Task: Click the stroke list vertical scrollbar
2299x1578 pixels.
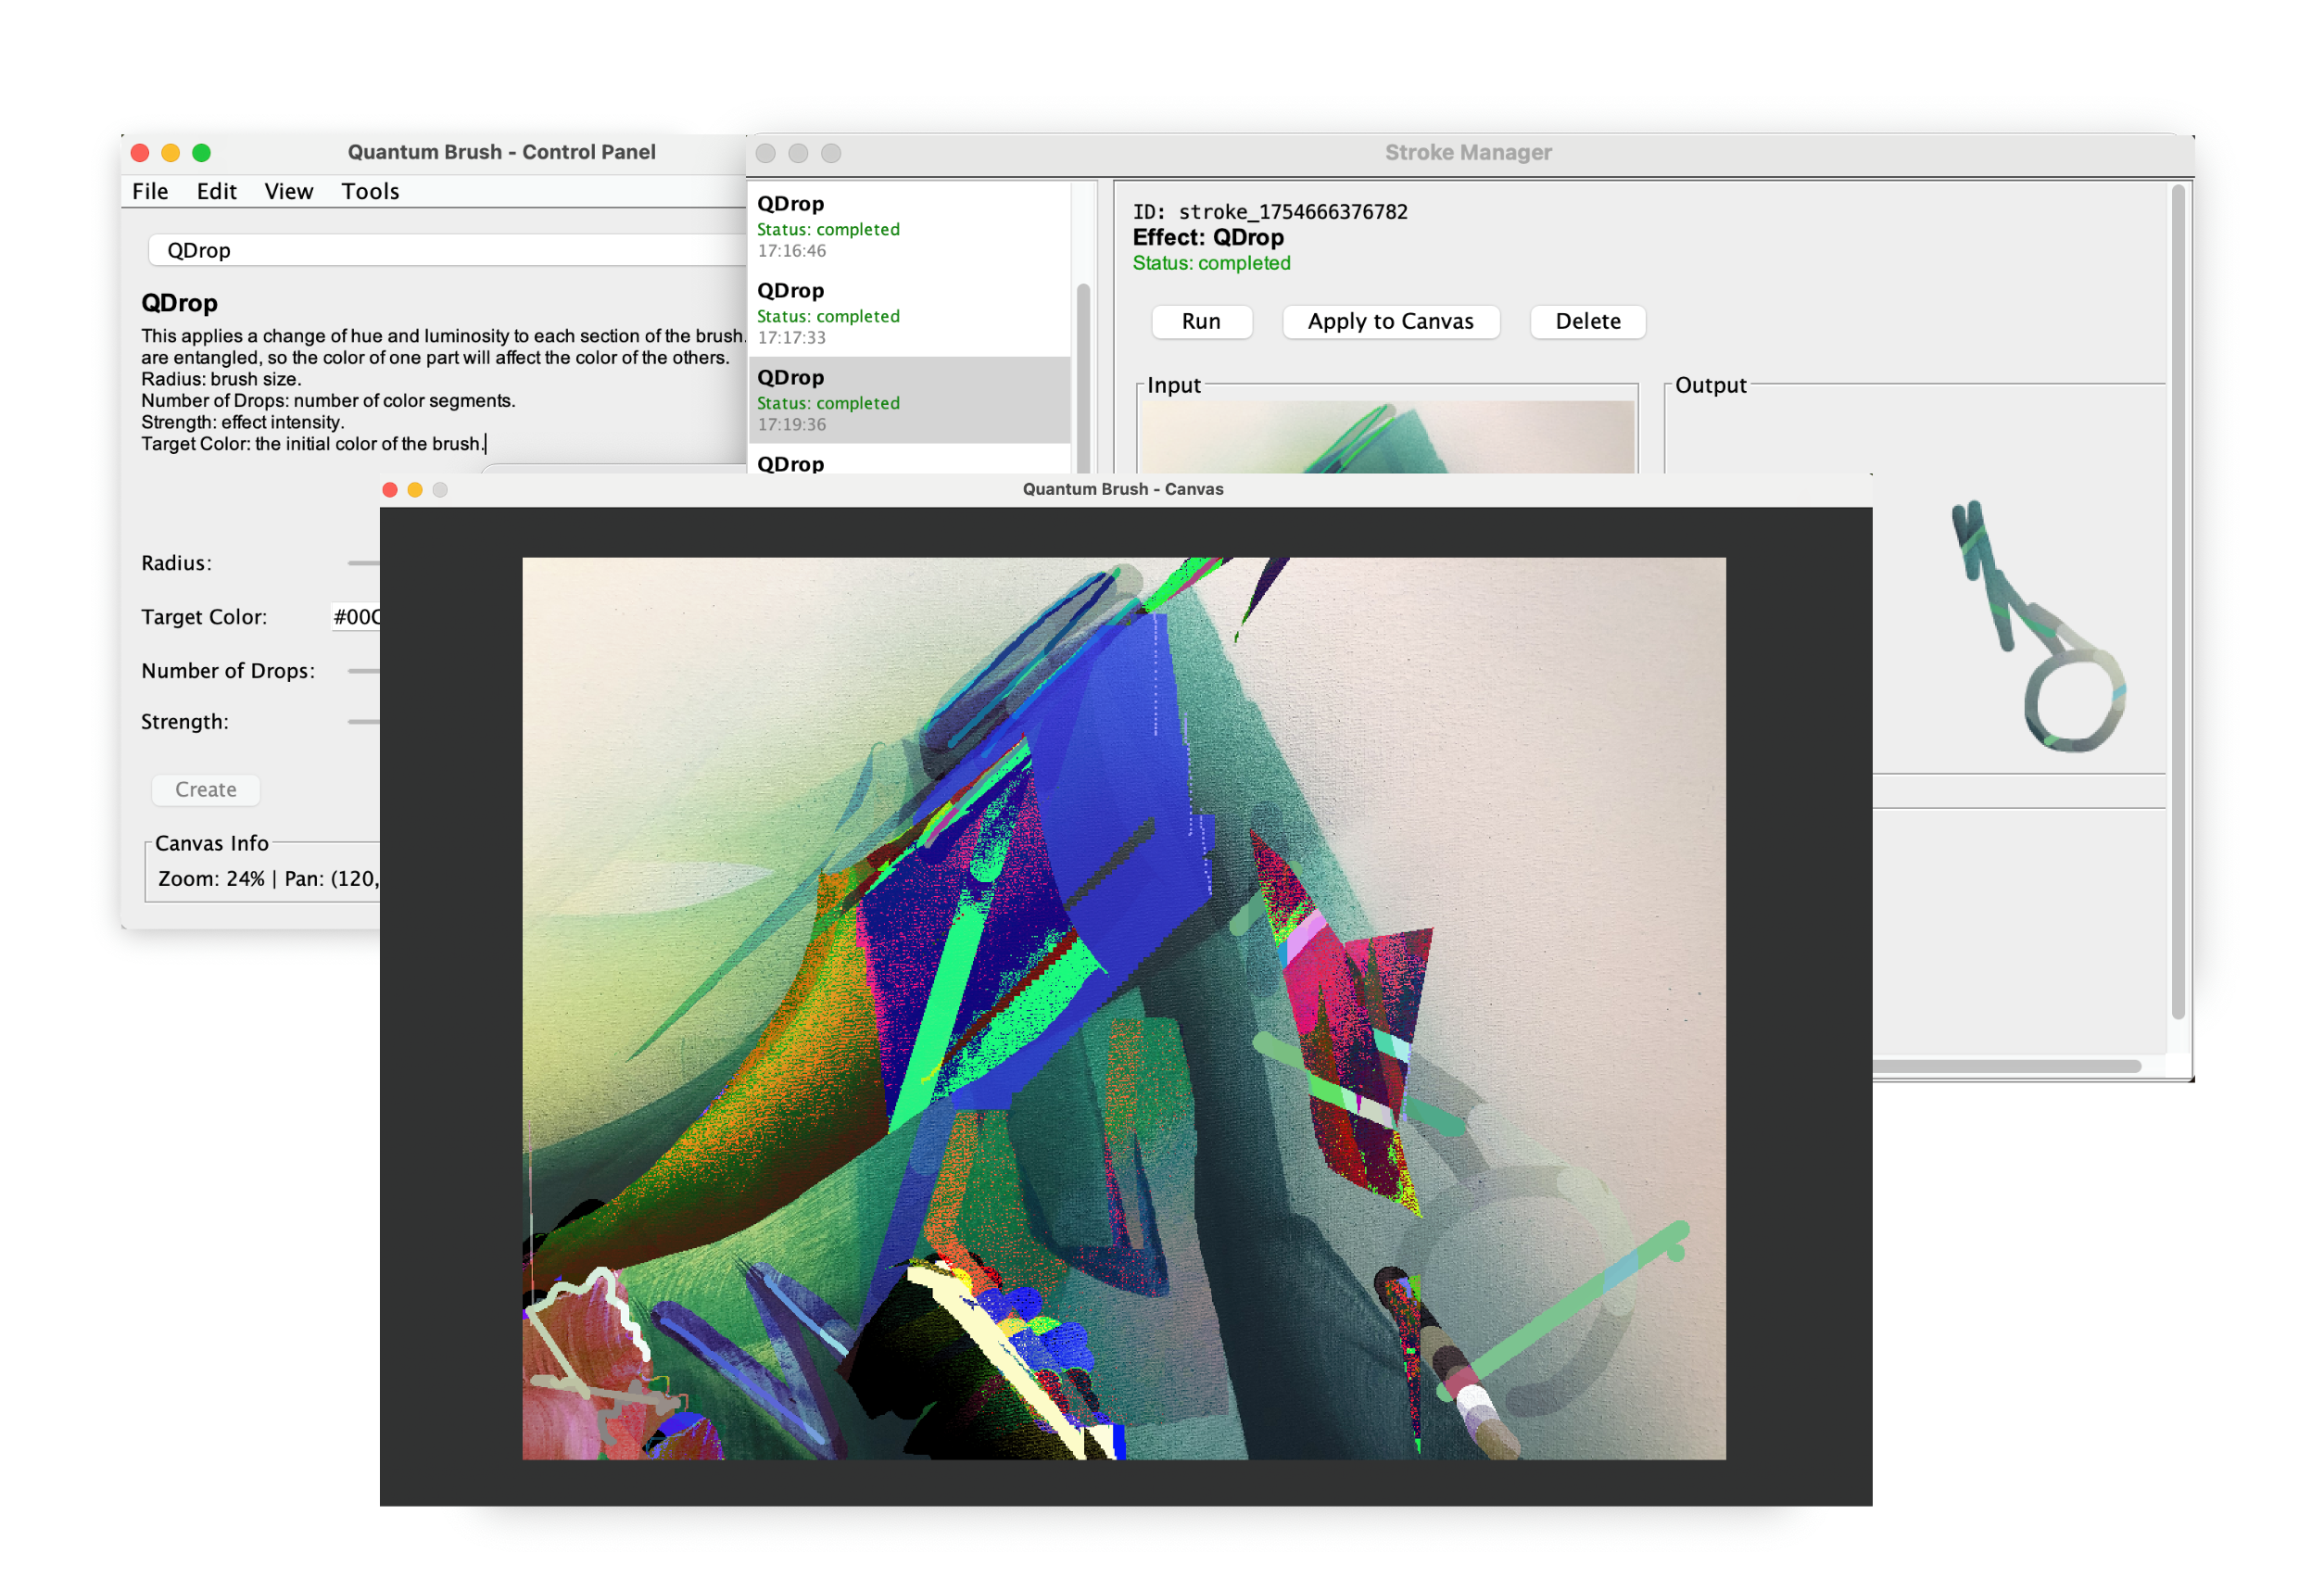Action: coord(1083,376)
